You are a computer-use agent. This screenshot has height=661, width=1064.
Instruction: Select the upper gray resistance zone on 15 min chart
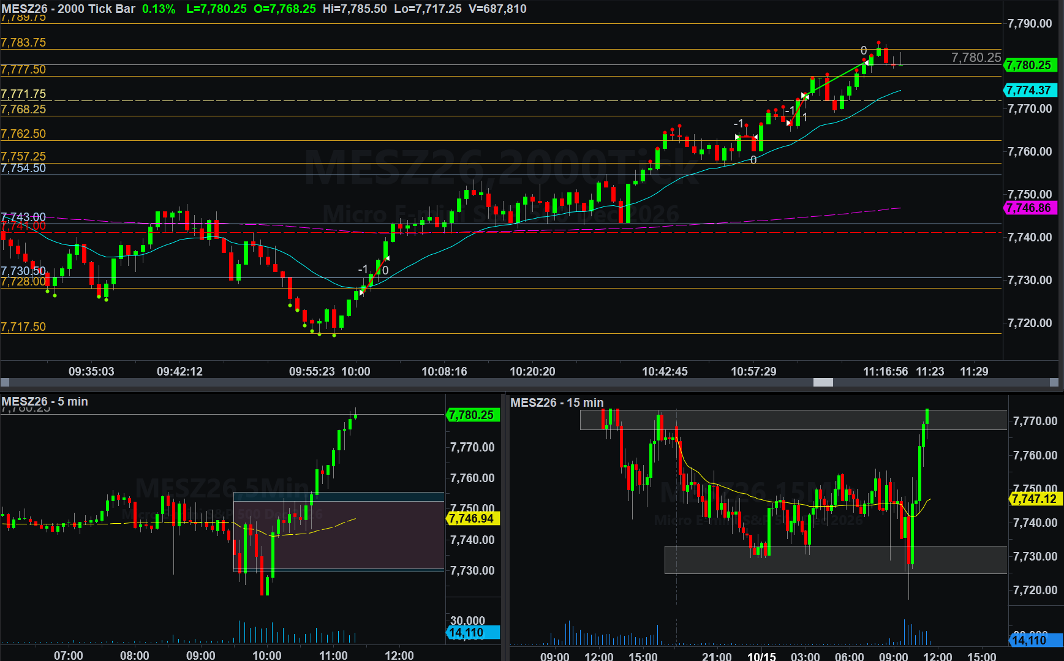coord(793,420)
